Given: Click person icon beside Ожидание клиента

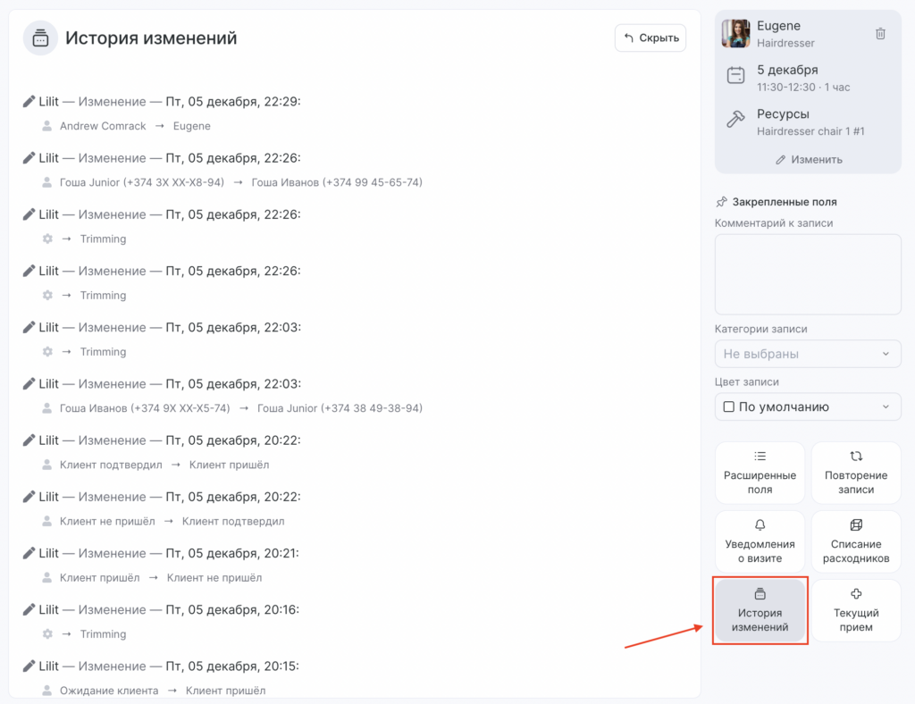Looking at the screenshot, I should tap(46, 691).
